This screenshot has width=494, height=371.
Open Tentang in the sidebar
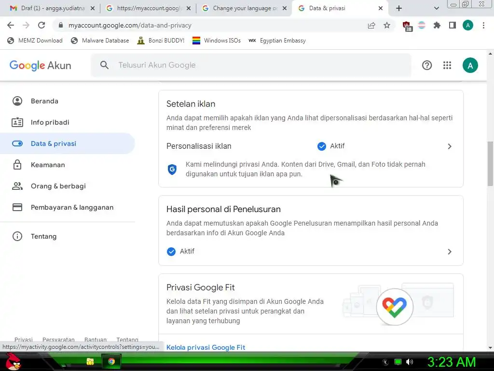(68, 236)
